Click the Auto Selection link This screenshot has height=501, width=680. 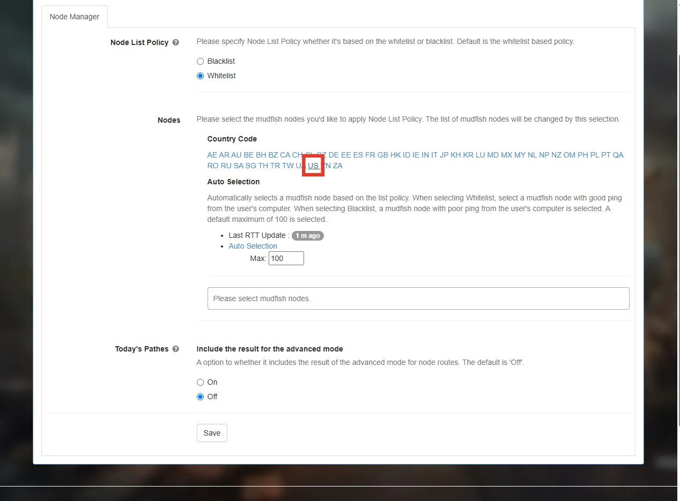coord(253,246)
